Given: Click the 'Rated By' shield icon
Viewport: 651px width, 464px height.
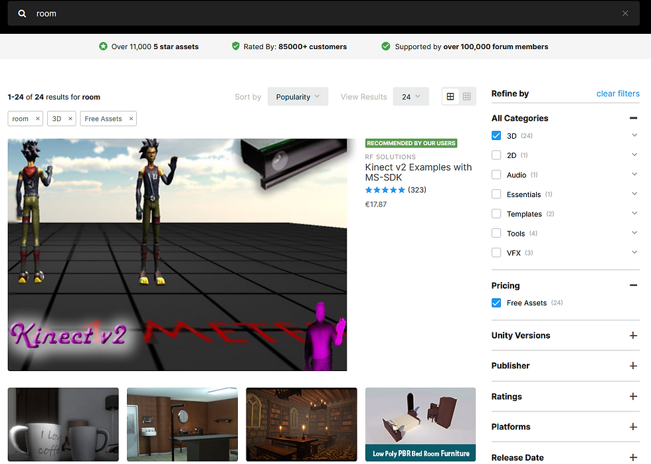Looking at the screenshot, I should 235,46.
